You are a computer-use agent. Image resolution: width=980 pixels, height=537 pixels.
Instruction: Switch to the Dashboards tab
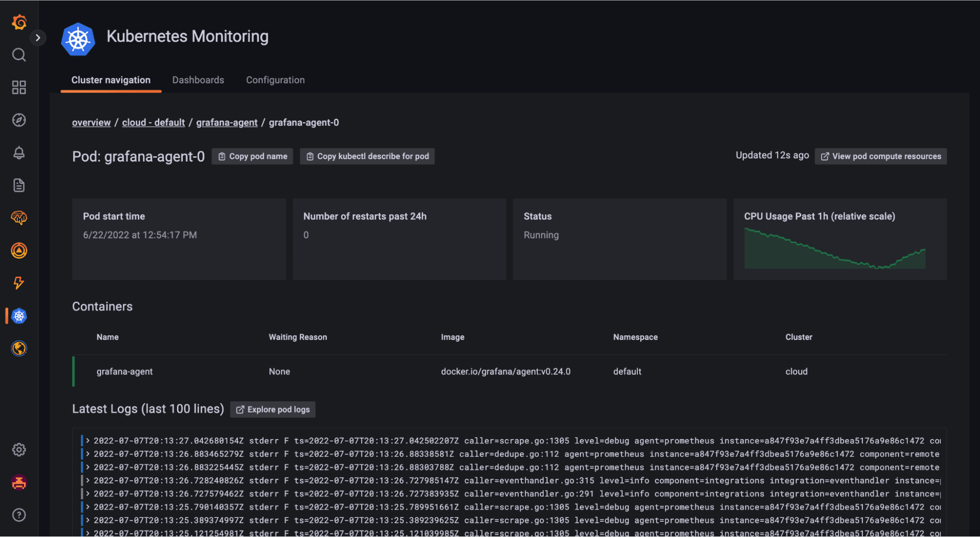(x=198, y=80)
